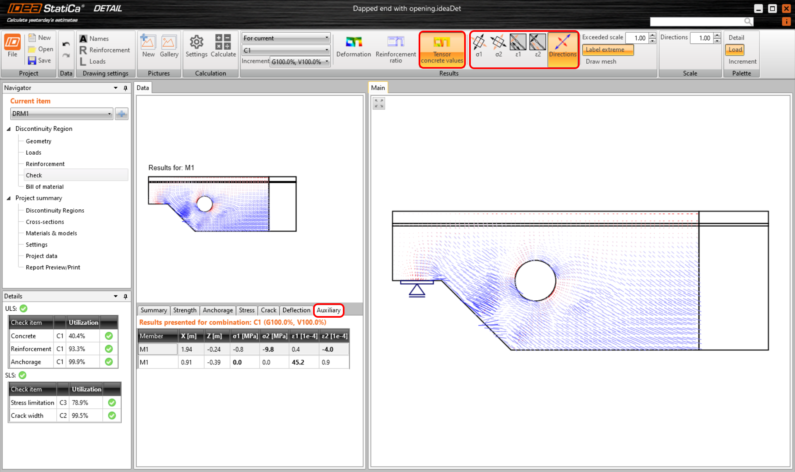Image resolution: width=795 pixels, height=472 pixels.
Task: Switch to the Strength tab
Action: pos(185,310)
